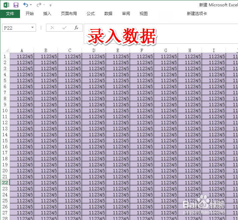
Task: Open the redo history dropdown arrow
Action: click(44, 5)
